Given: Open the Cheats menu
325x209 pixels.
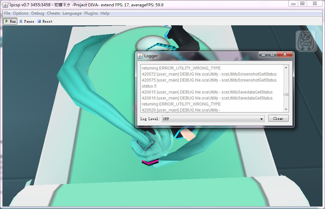Looking at the screenshot, I should pyautogui.click(x=53, y=13).
